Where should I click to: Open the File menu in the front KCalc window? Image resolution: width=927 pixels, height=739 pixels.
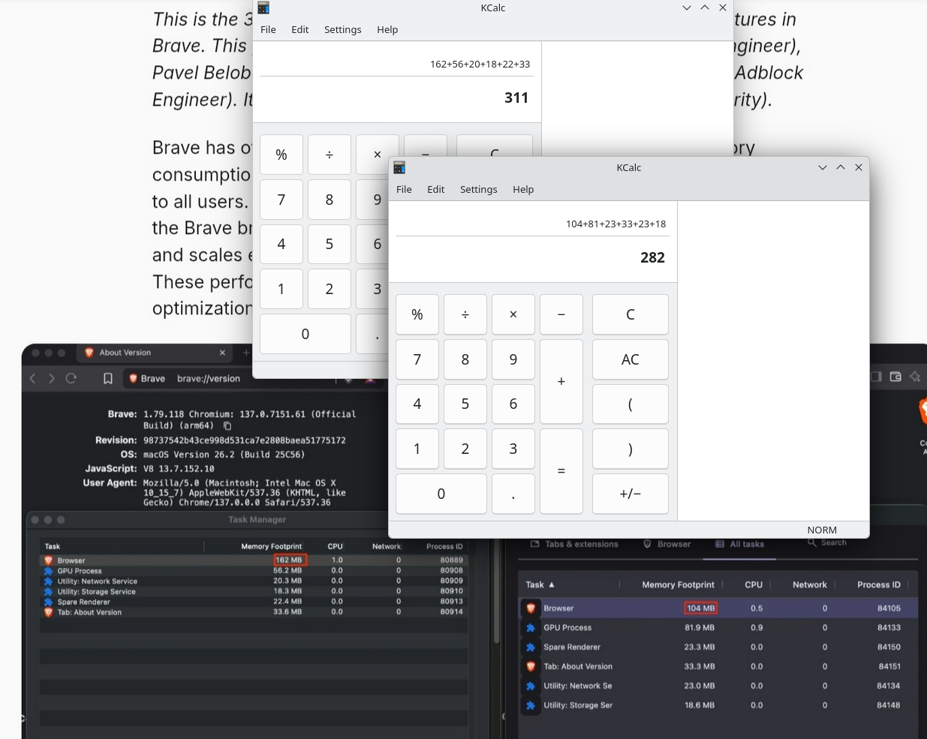tap(404, 189)
